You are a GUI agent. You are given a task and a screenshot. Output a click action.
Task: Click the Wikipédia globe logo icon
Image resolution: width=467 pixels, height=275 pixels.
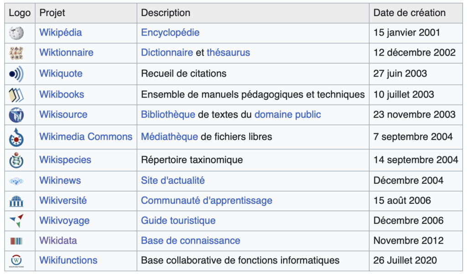click(16, 33)
